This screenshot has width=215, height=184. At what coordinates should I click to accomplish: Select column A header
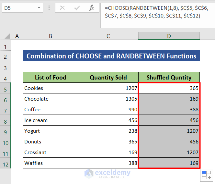click(17, 36)
